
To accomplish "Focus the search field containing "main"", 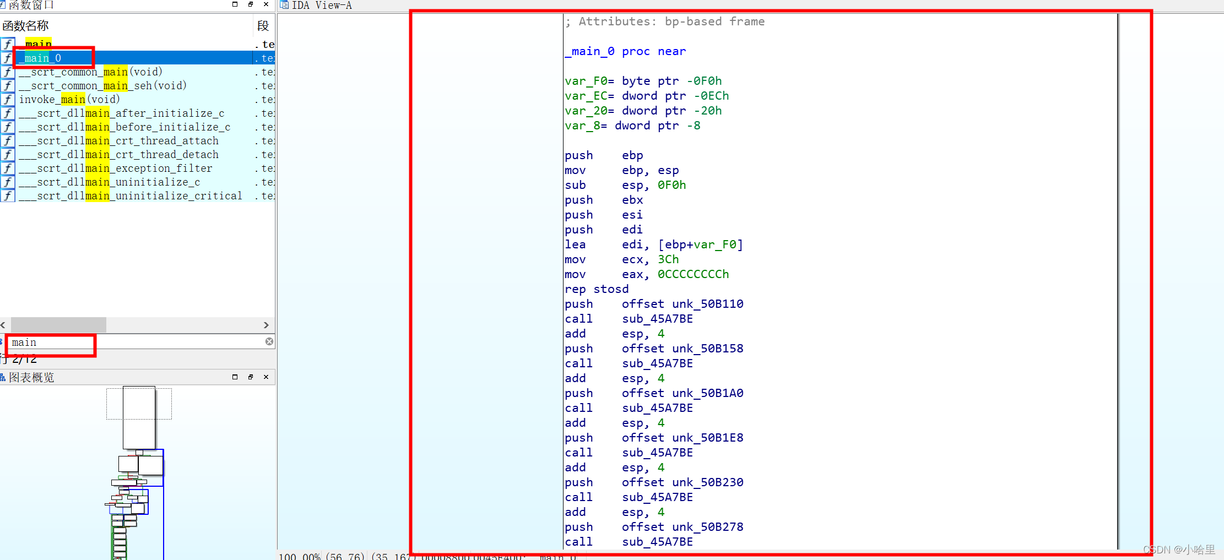I will 136,342.
